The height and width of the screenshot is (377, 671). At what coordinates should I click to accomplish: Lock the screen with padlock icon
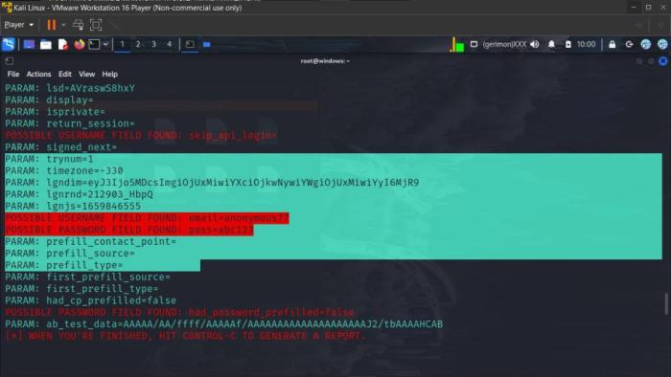(613, 44)
